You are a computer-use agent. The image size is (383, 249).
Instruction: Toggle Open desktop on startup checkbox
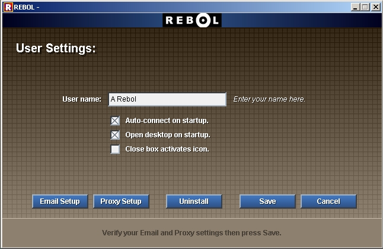pyautogui.click(x=115, y=135)
